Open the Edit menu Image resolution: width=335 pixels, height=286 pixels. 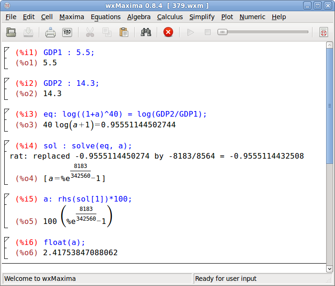pyautogui.click(x=29, y=17)
